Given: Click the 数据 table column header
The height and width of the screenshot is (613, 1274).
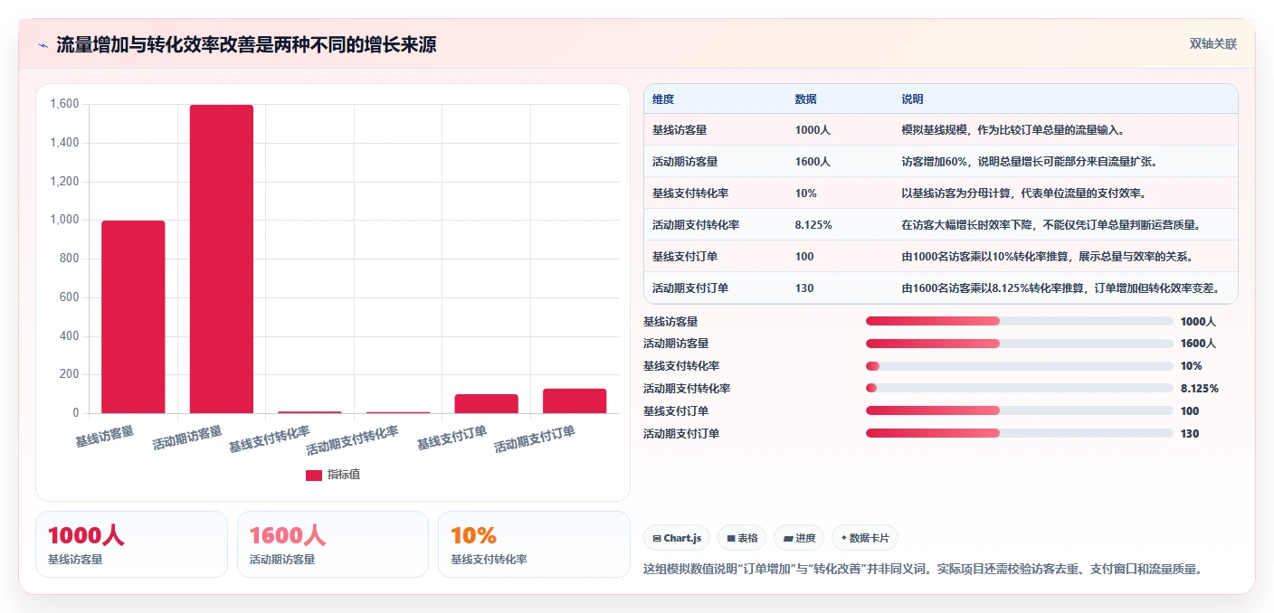Looking at the screenshot, I should click(806, 99).
